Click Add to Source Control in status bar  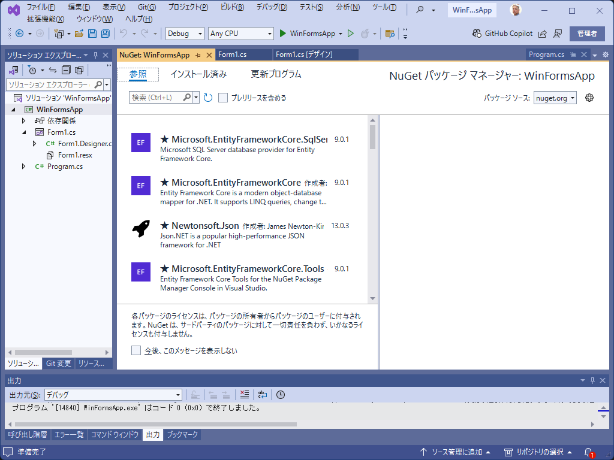click(456, 452)
